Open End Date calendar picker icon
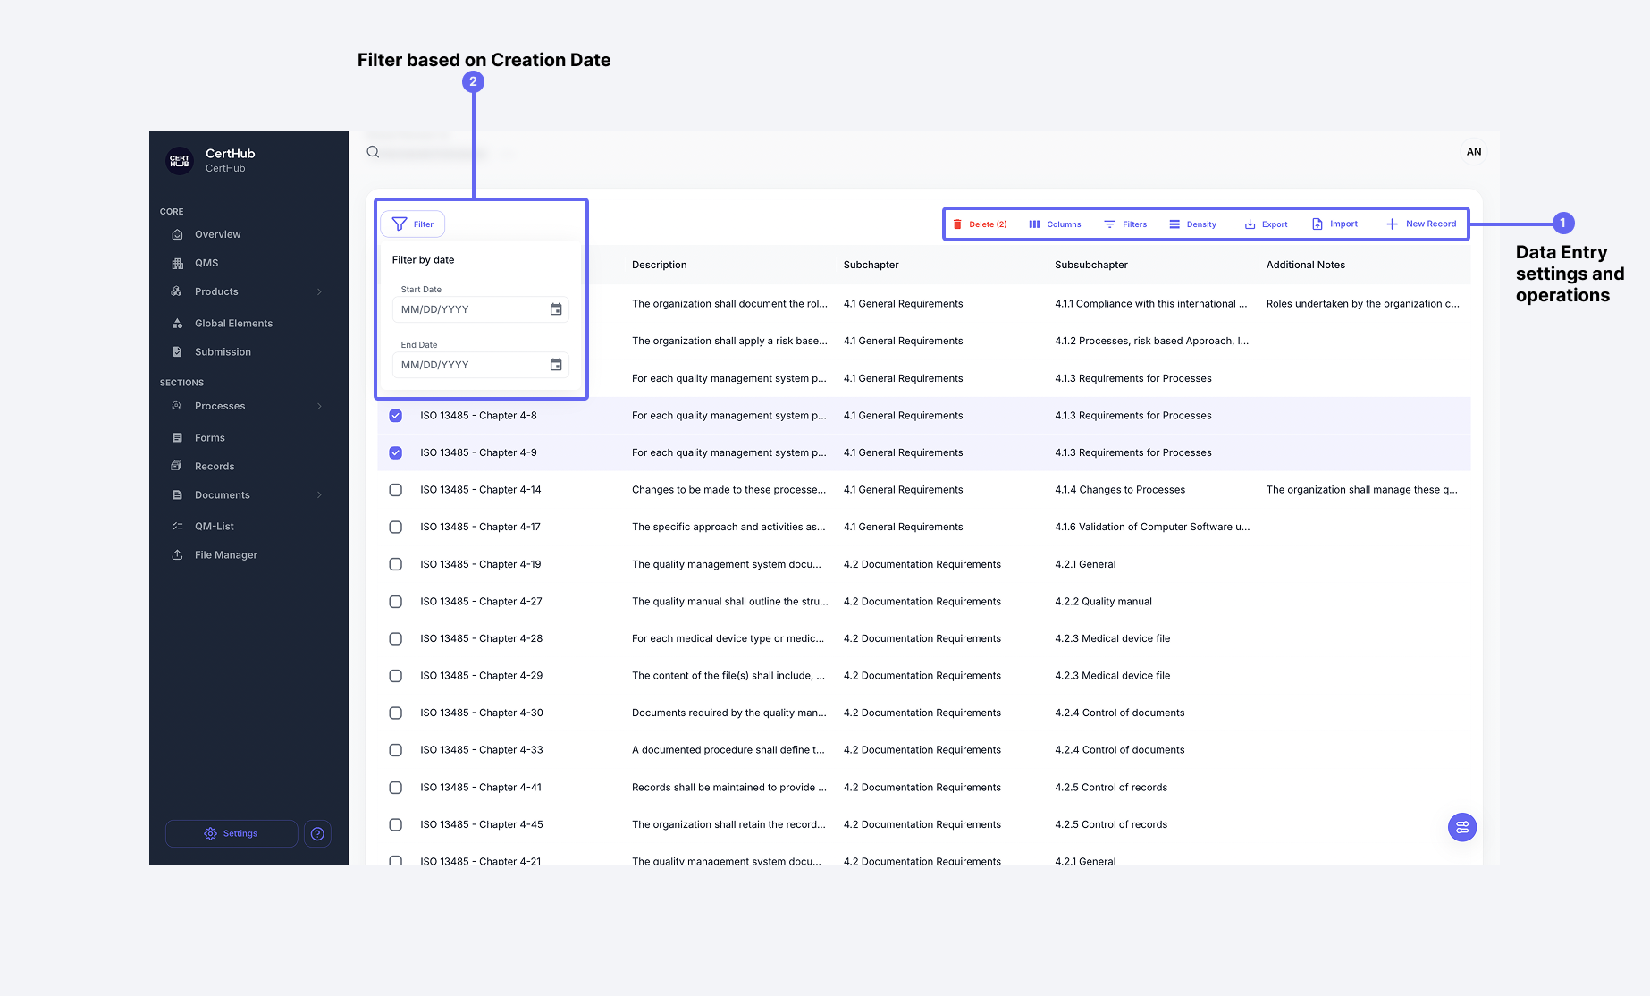Screen dimensions: 1650x996 point(556,365)
